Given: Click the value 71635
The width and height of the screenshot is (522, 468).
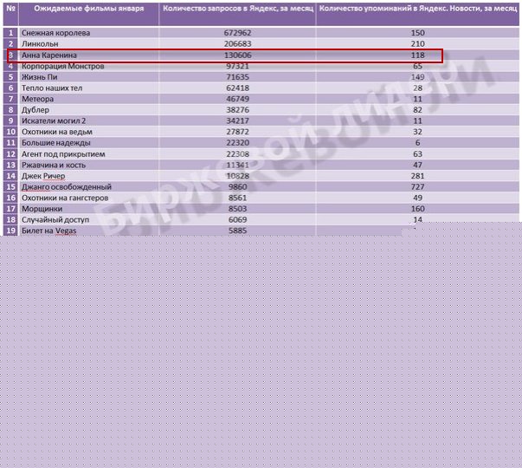Looking at the screenshot, I should point(237,77).
